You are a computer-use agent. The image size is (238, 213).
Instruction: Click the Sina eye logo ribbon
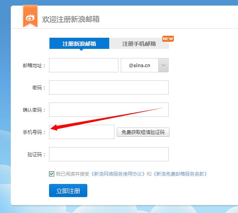tap(30, 16)
